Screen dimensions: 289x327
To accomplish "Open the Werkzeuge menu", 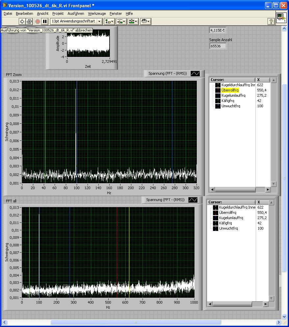I will click(x=97, y=13).
